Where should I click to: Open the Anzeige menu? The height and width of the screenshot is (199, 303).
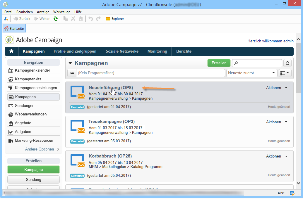point(43,12)
